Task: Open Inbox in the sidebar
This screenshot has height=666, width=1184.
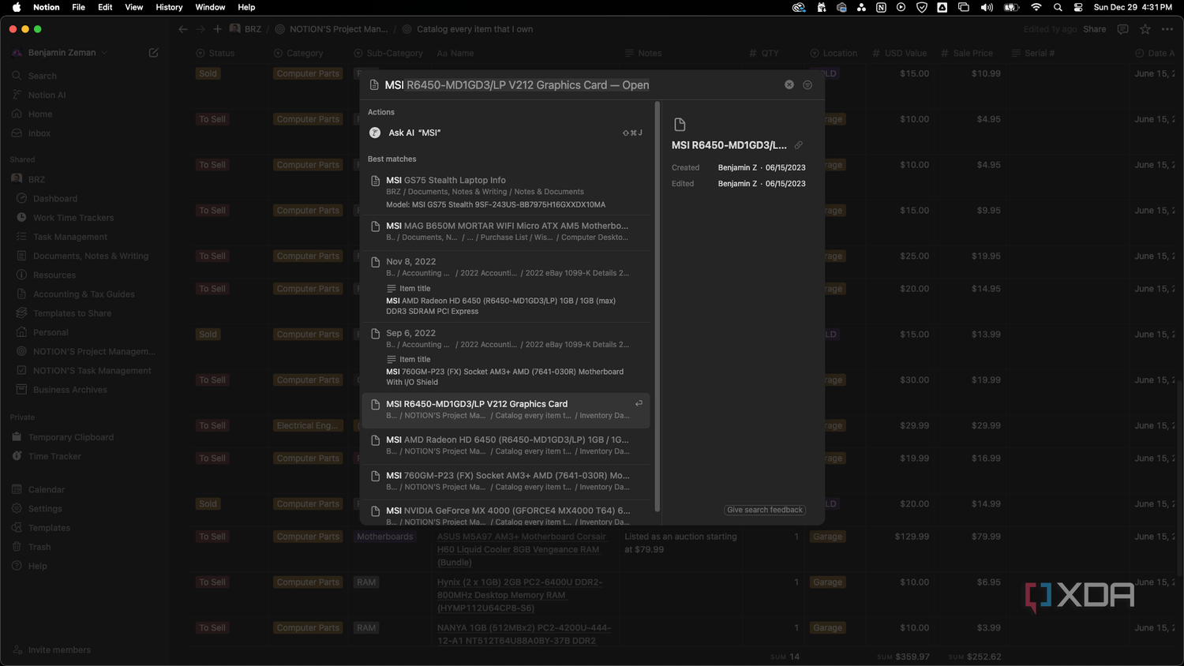Action: (x=39, y=133)
